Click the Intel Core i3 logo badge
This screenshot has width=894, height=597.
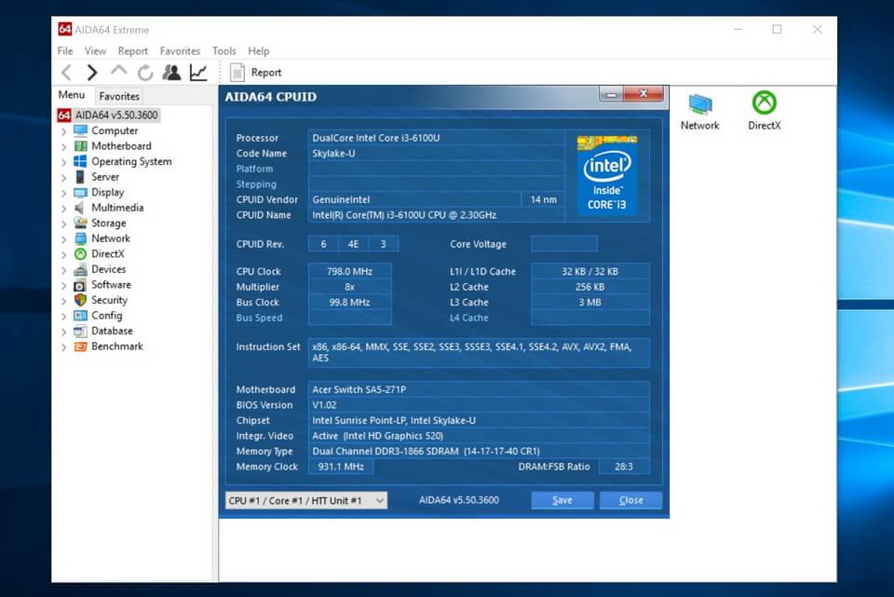[x=607, y=175]
